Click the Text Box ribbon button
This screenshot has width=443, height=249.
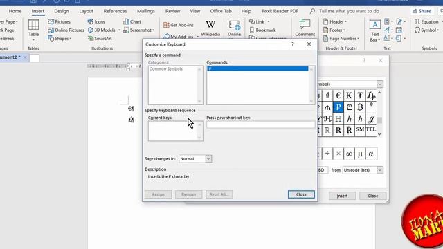click(x=374, y=31)
